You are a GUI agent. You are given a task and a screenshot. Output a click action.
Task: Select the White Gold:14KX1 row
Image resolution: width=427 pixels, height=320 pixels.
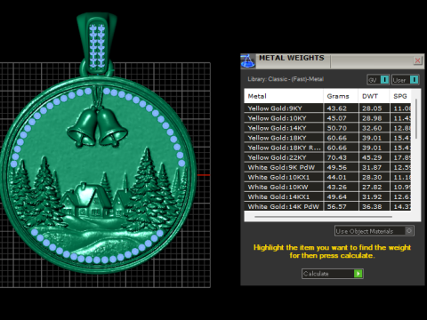327,196
